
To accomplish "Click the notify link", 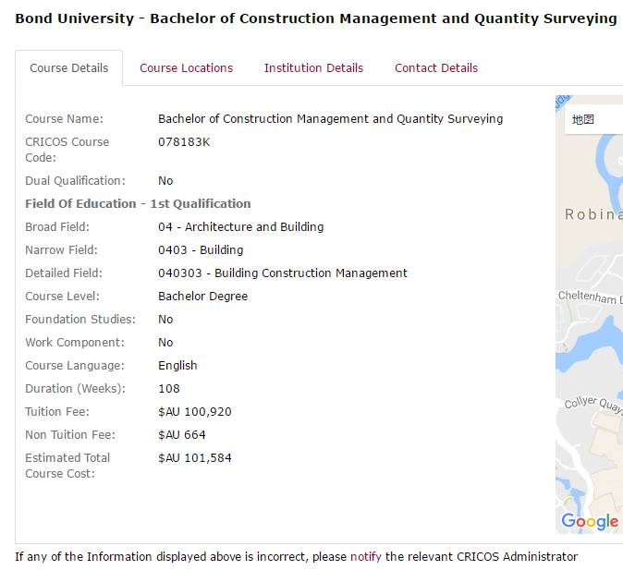I will (365, 556).
